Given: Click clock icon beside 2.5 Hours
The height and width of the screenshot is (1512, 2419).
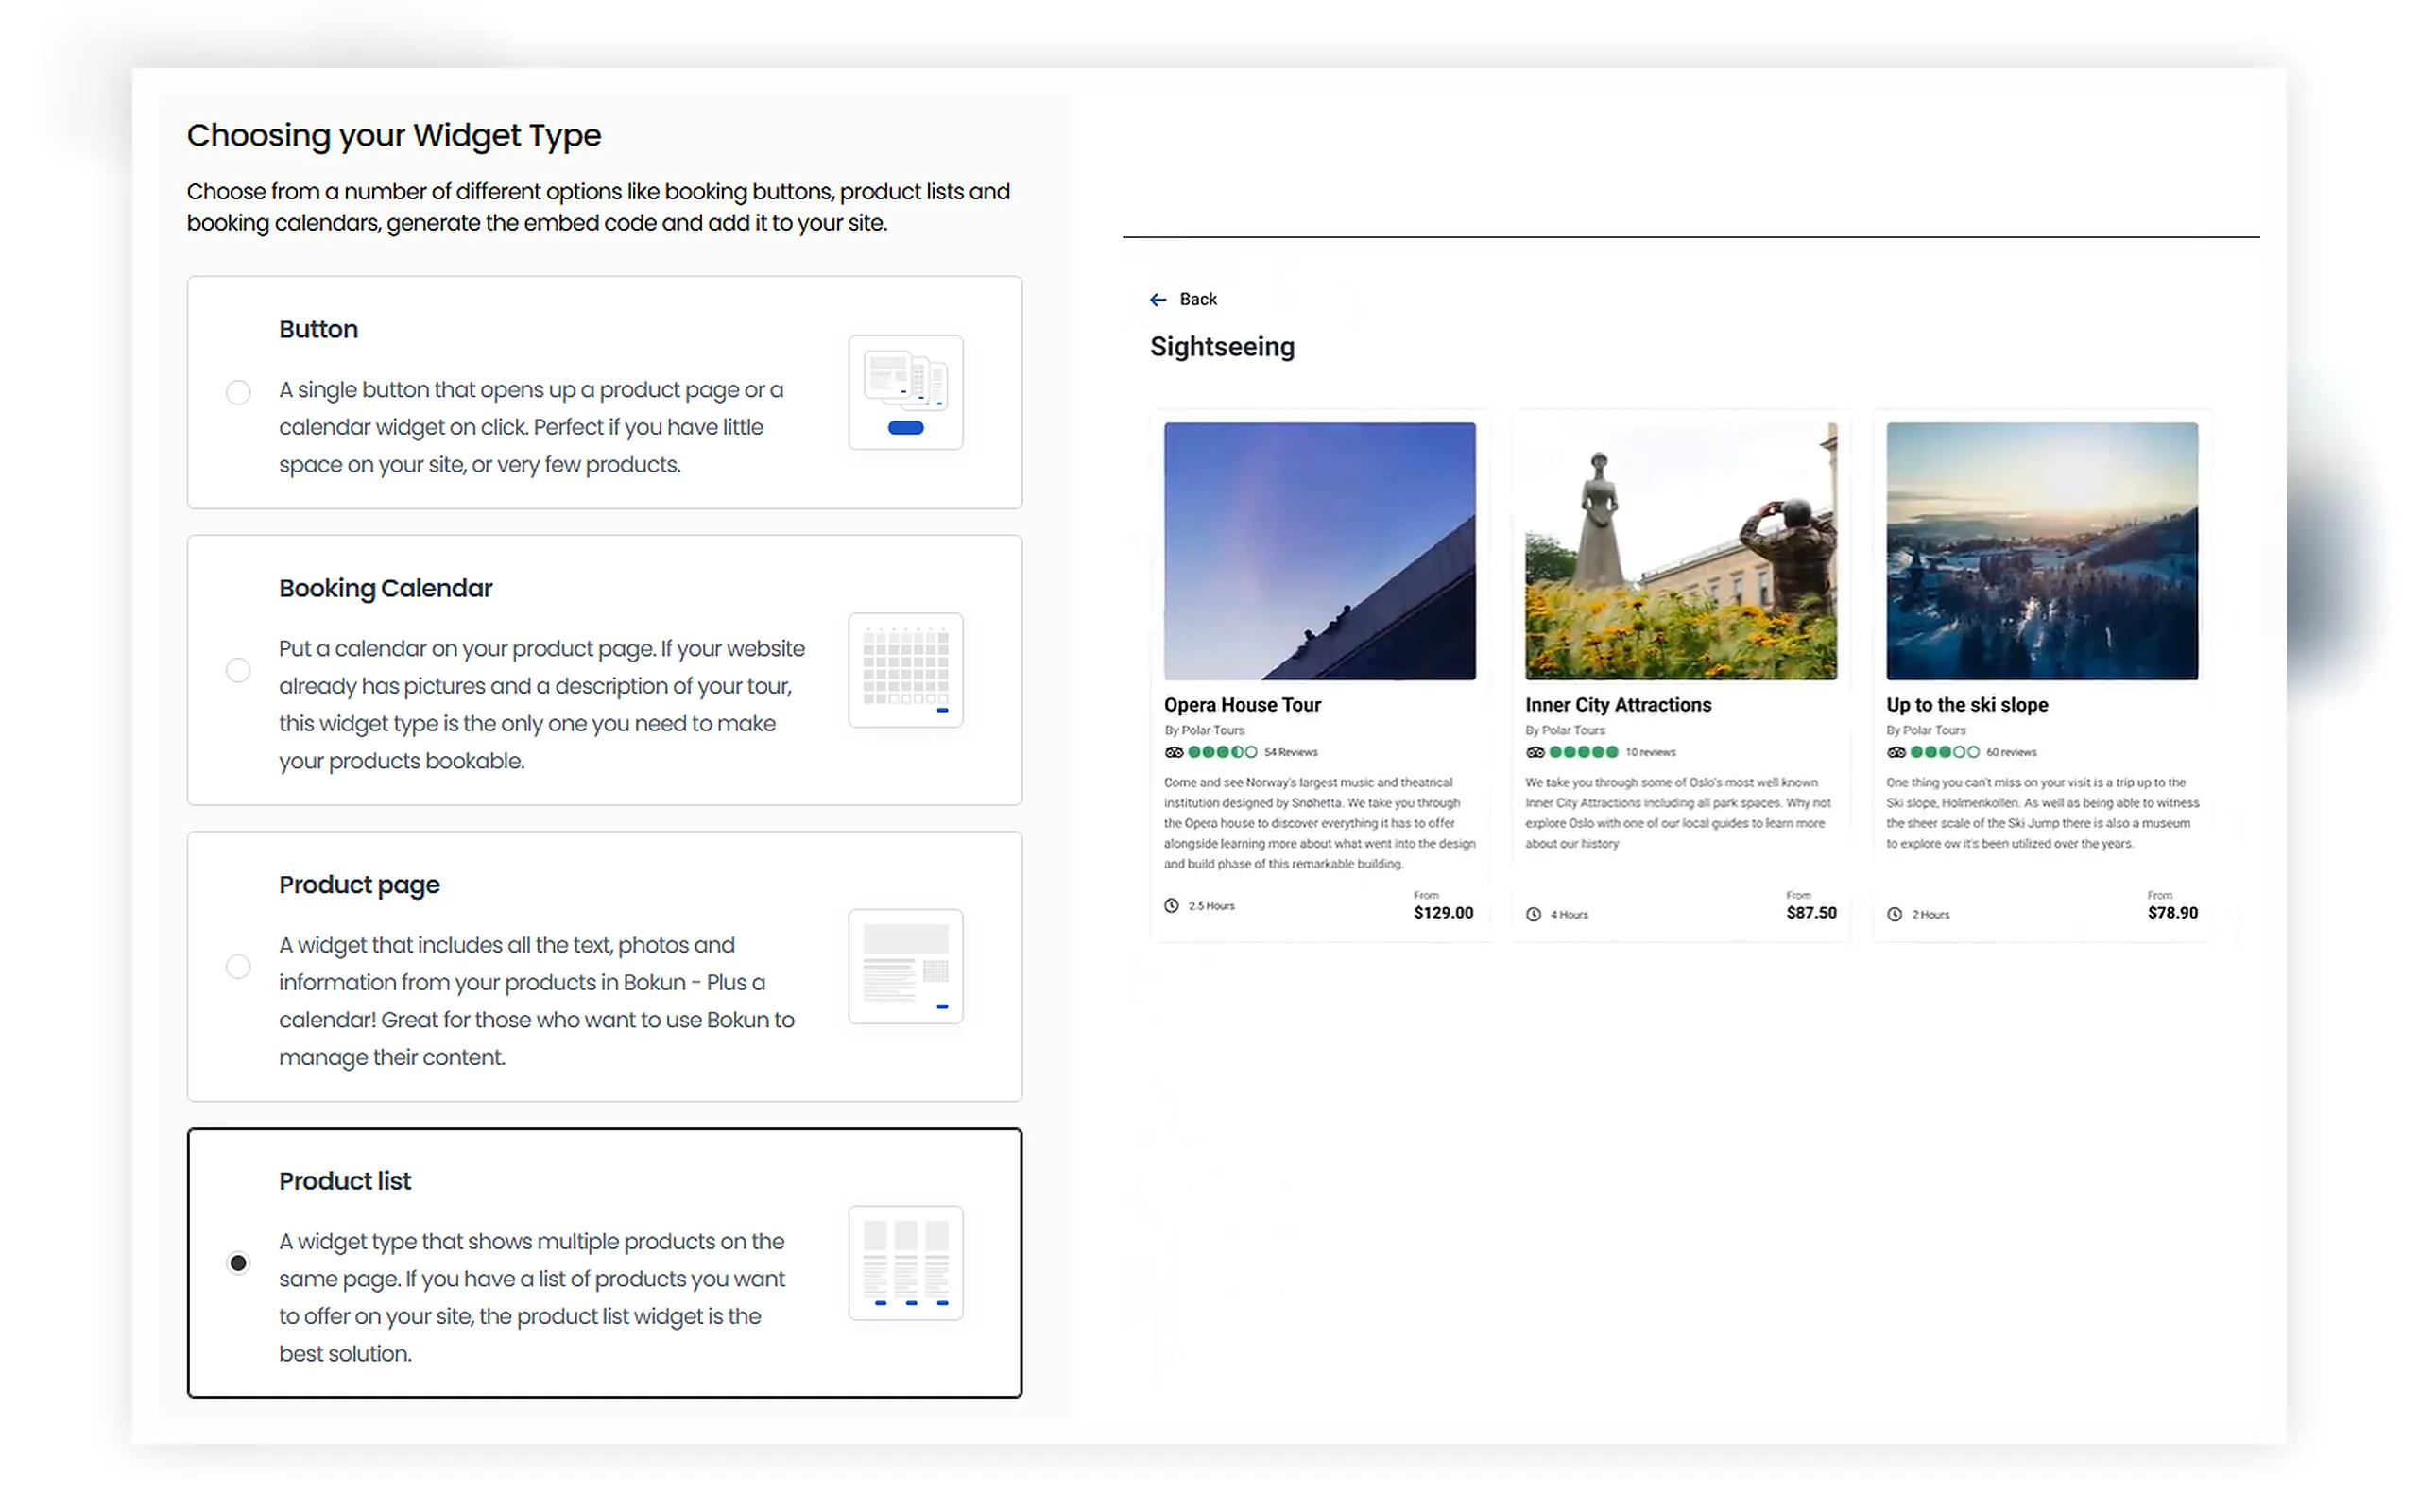Looking at the screenshot, I should point(1172,906).
